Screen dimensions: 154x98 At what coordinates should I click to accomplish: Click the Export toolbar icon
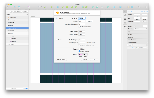pyautogui.click(x=146, y=7)
